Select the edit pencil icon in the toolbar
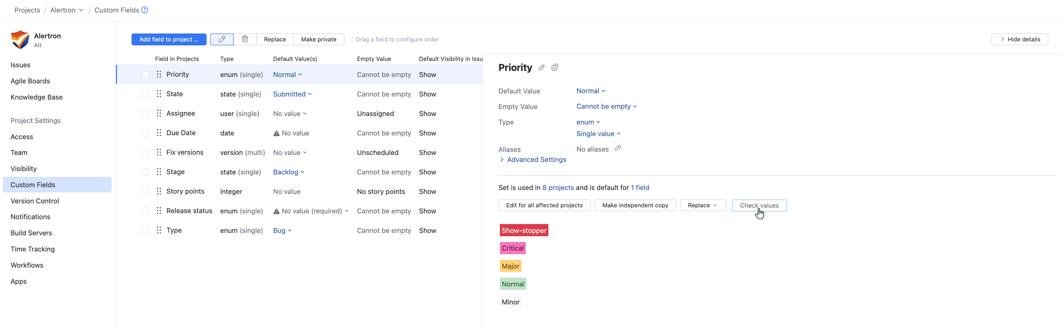Screen dimensions: 1062x330 coord(222,39)
